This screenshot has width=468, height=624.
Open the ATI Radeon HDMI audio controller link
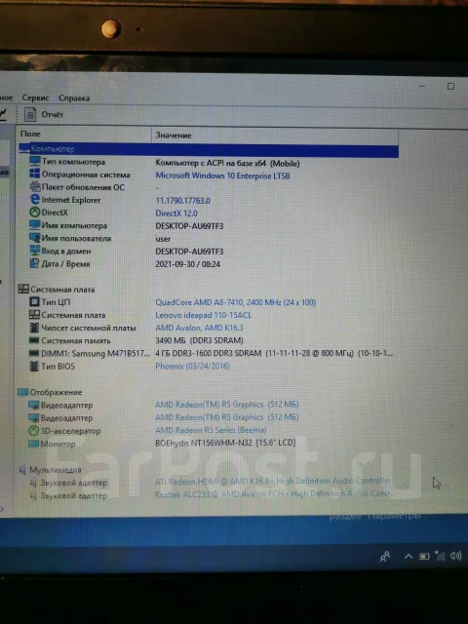point(273,481)
